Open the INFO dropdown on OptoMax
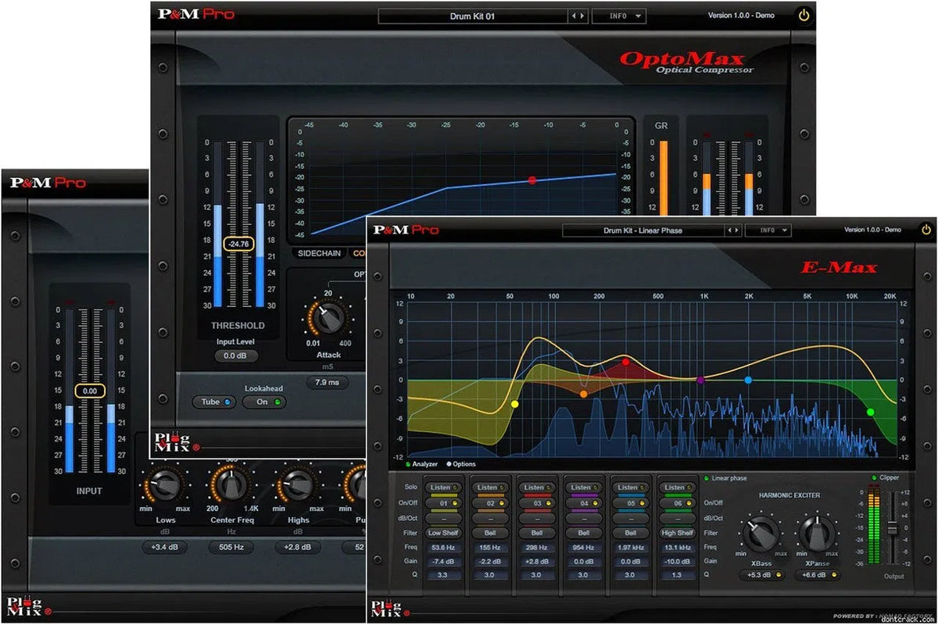The height and width of the screenshot is (625, 938). click(619, 16)
